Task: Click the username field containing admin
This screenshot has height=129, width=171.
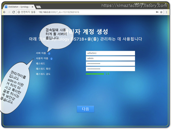Action: click(110, 58)
